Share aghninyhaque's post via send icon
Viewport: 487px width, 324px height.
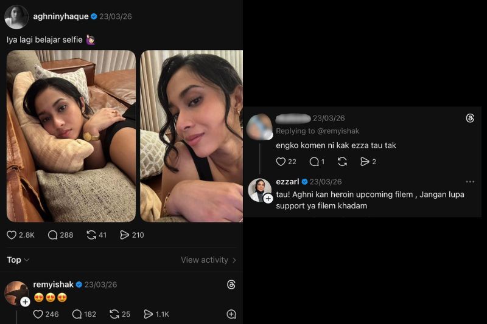[x=124, y=235]
